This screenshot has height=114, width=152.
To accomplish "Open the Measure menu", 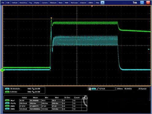I will pos(53,3).
